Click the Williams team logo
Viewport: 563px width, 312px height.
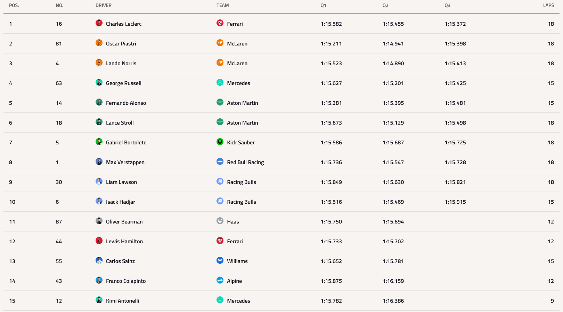pyautogui.click(x=220, y=260)
